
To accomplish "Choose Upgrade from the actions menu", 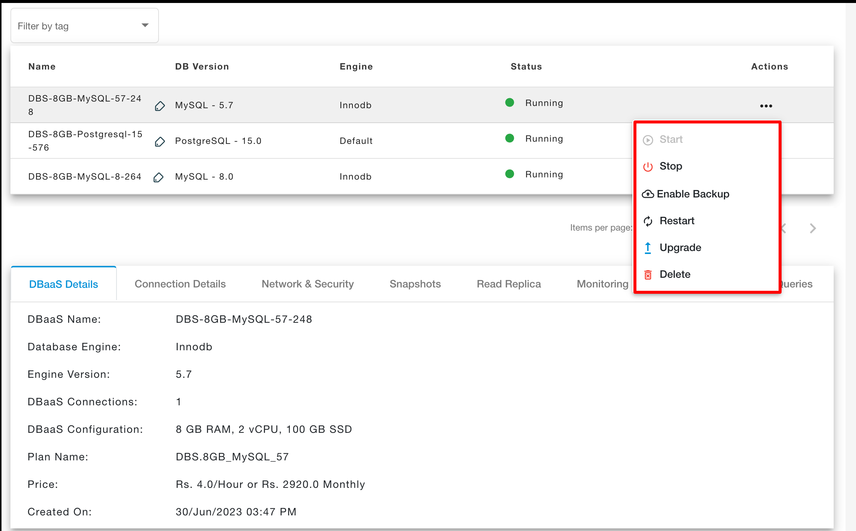I will click(x=707, y=248).
